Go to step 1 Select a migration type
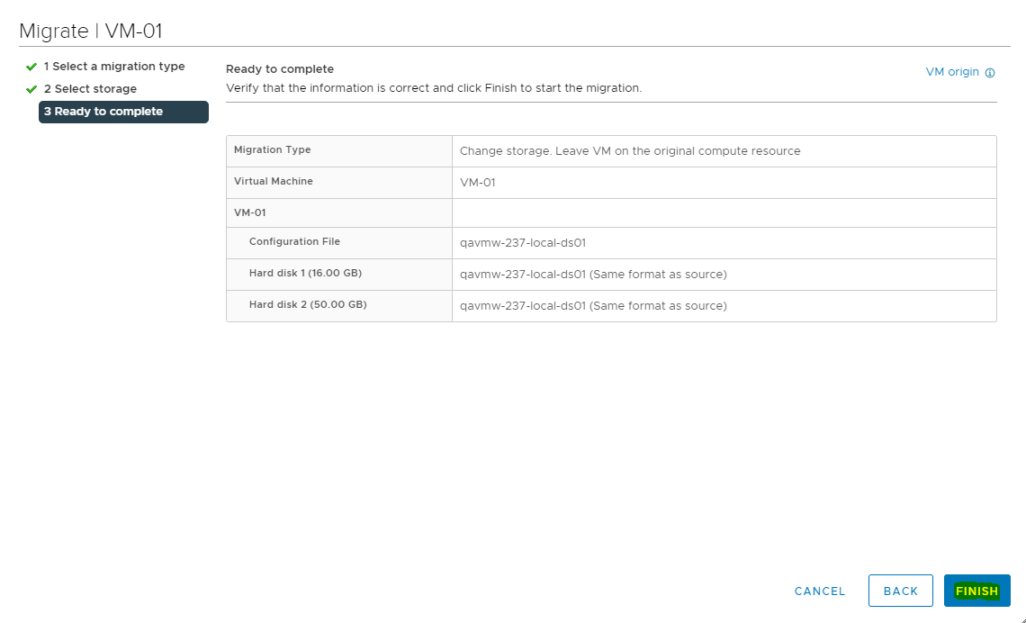 tap(114, 67)
